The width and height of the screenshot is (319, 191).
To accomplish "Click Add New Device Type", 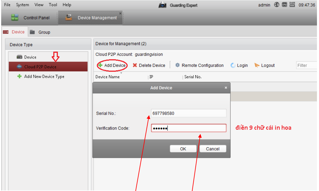I will pyautogui.click(x=44, y=76).
